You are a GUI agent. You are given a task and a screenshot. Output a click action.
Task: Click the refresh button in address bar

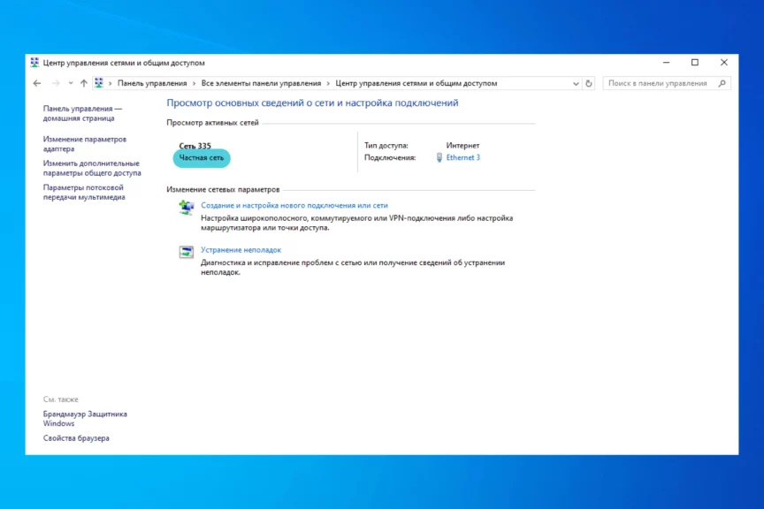click(589, 83)
